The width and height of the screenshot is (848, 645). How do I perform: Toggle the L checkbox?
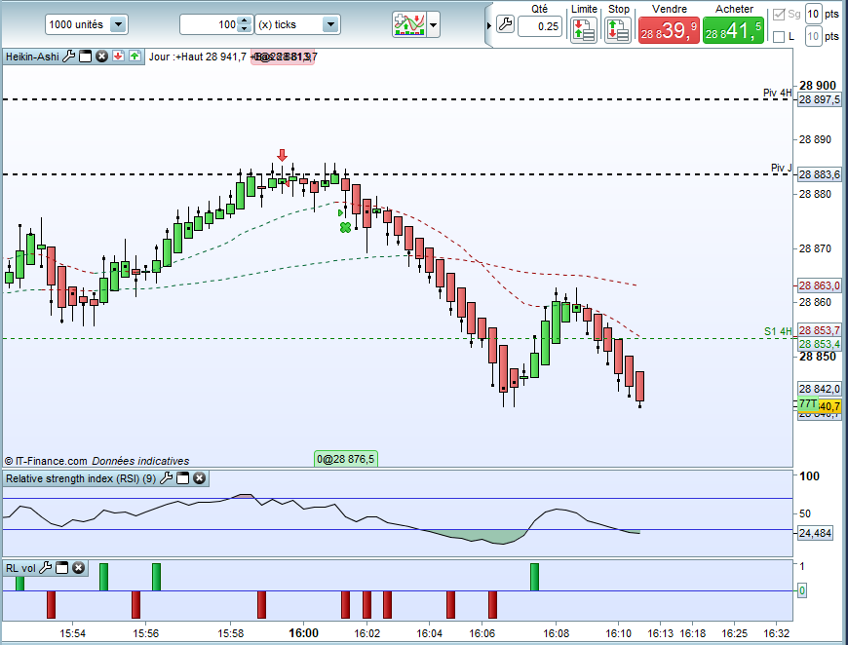[x=779, y=37]
